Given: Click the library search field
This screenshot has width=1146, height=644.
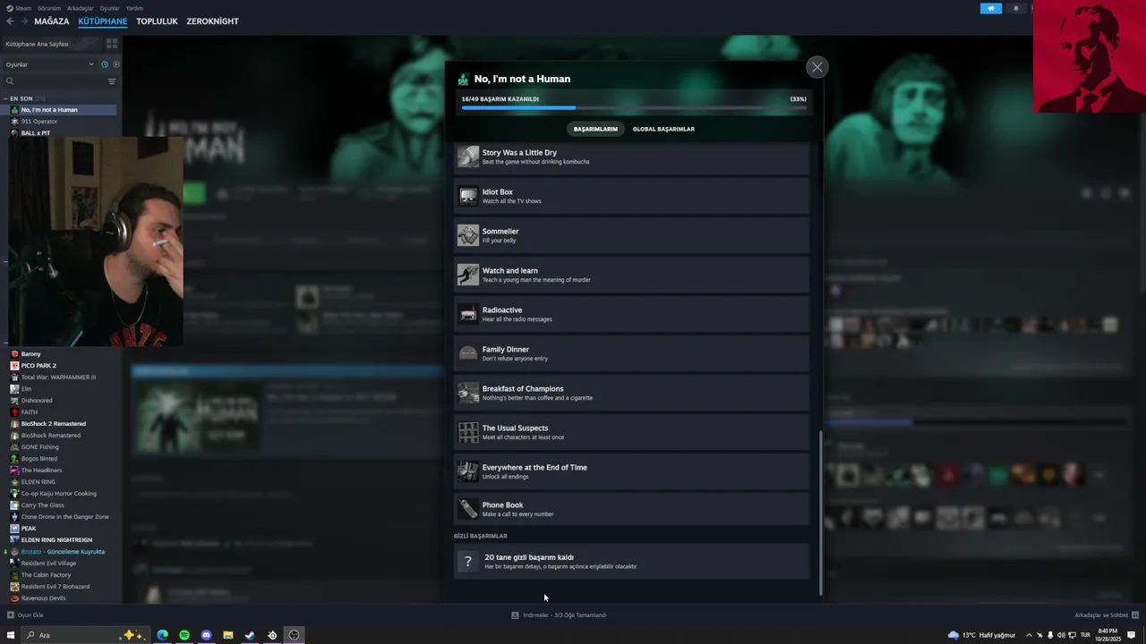Looking at the screenshot, I should (54, 81).
